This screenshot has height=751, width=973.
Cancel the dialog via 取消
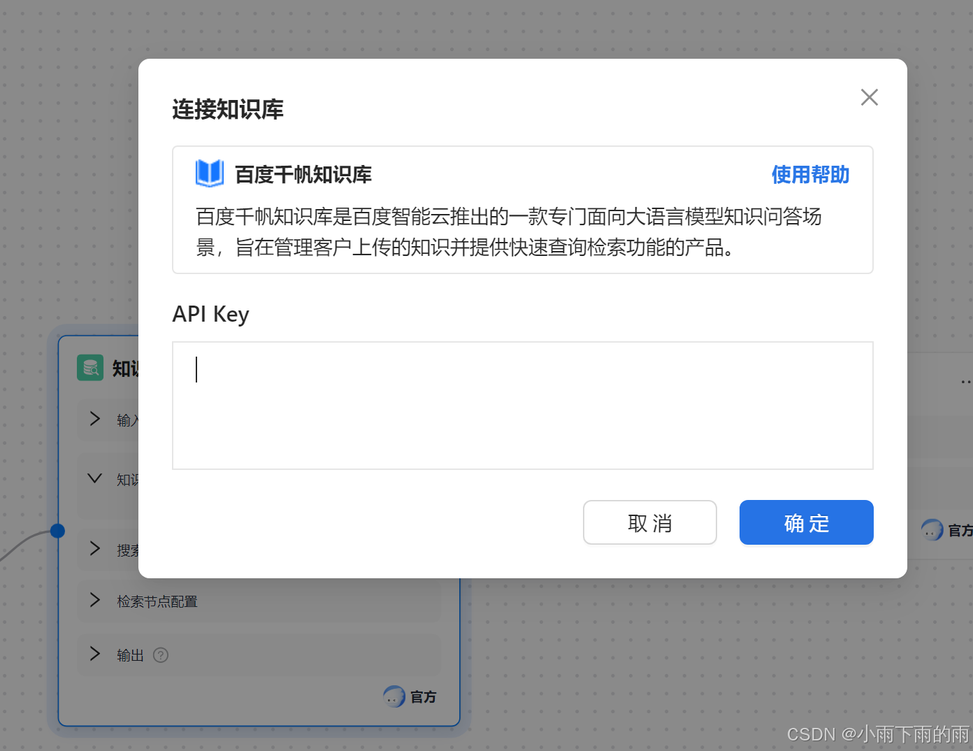(649, 522)
